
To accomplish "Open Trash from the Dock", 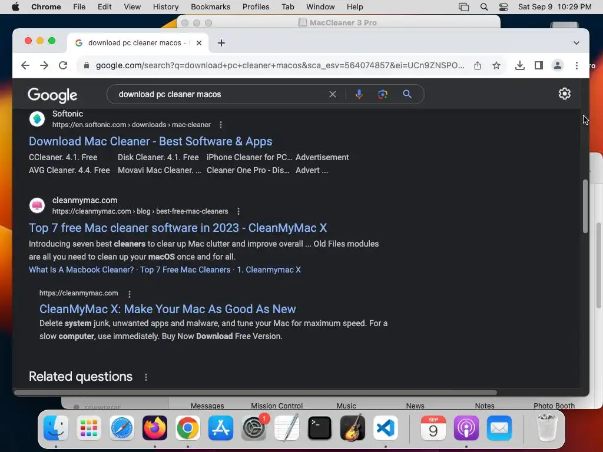I will click(546, 428).
